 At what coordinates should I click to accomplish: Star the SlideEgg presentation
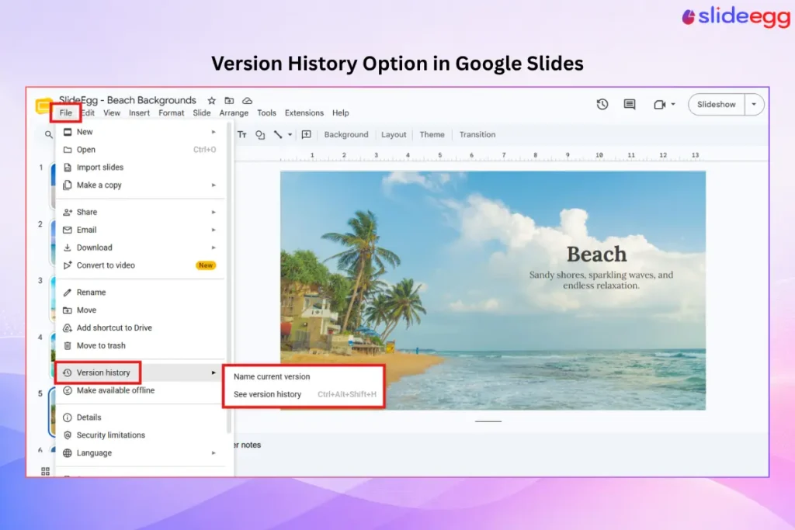click(211, 100)
